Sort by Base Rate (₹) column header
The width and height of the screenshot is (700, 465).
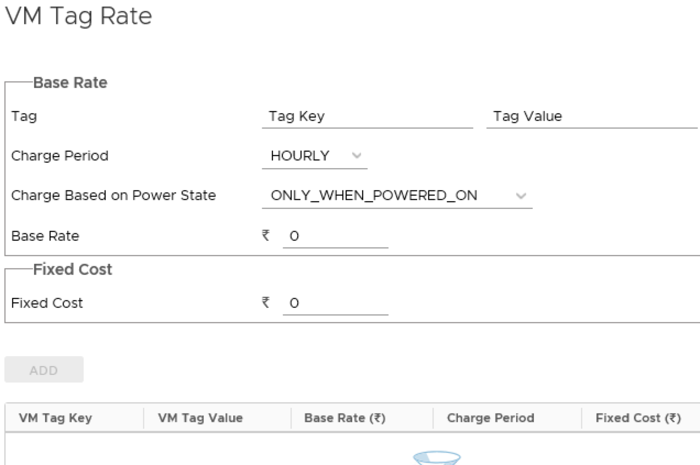click(345, 418)
